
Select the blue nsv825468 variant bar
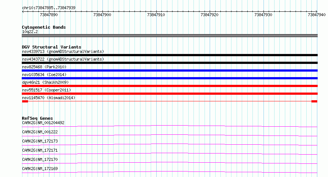point(170,71)
